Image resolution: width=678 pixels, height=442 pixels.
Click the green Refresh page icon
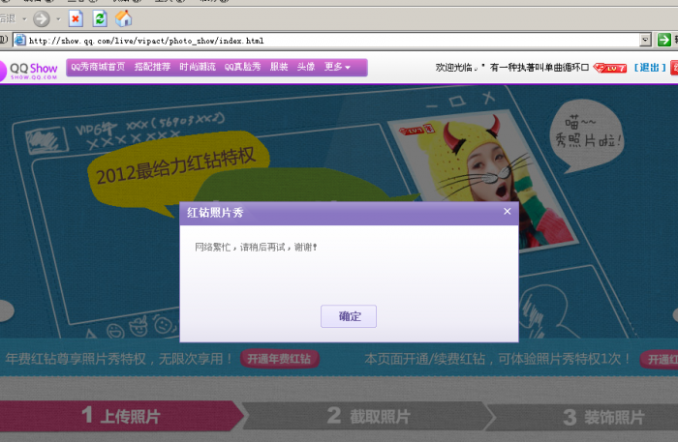pyautogui.click(x=100, y=19)
